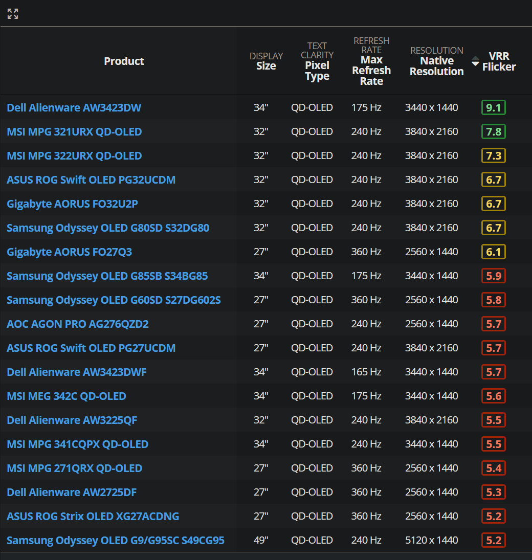Click 5.2 score for ASUS ROG Strix XG27ACDNG
This screenshot has width=532, height=560.
point(494,516)
